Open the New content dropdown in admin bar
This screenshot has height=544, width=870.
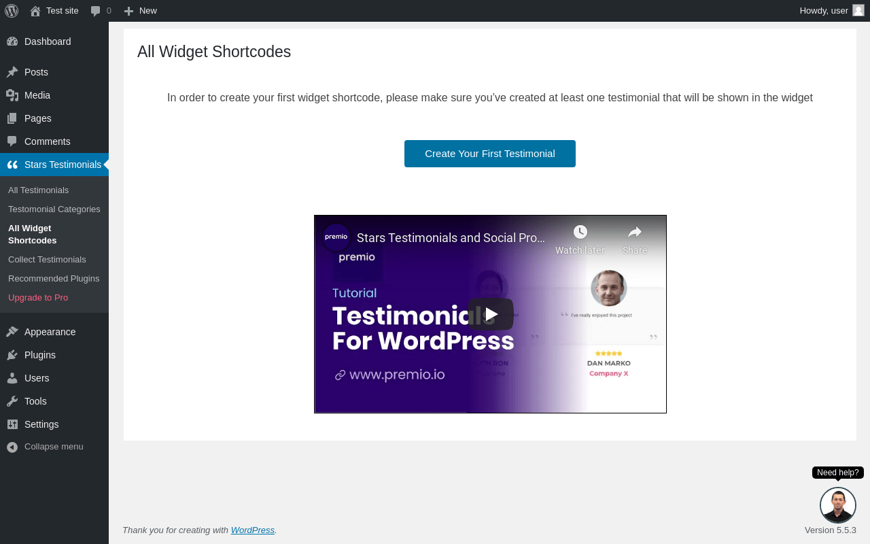click(140, 11)
